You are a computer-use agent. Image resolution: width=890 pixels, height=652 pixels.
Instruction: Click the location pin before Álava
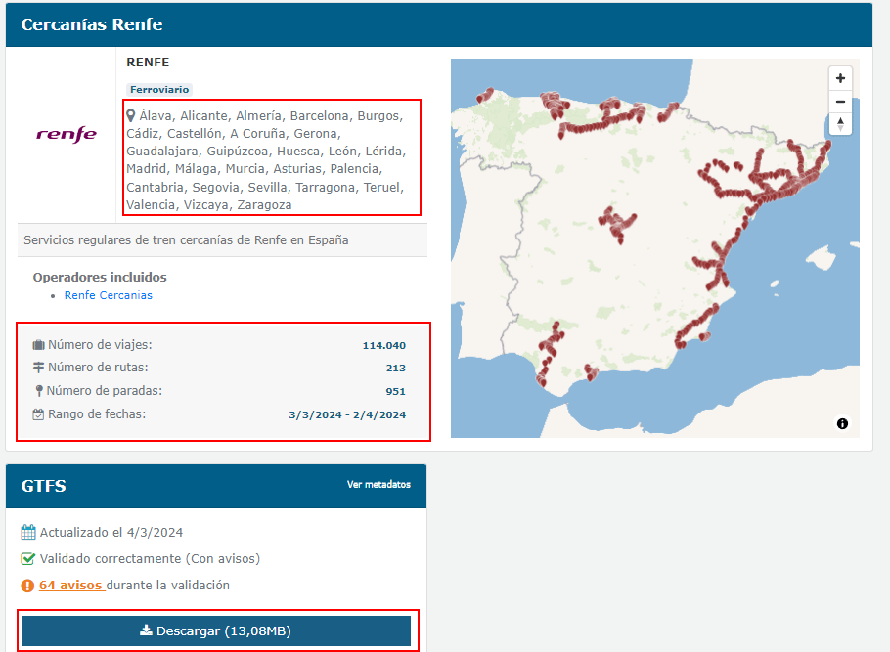pos(130,115)
